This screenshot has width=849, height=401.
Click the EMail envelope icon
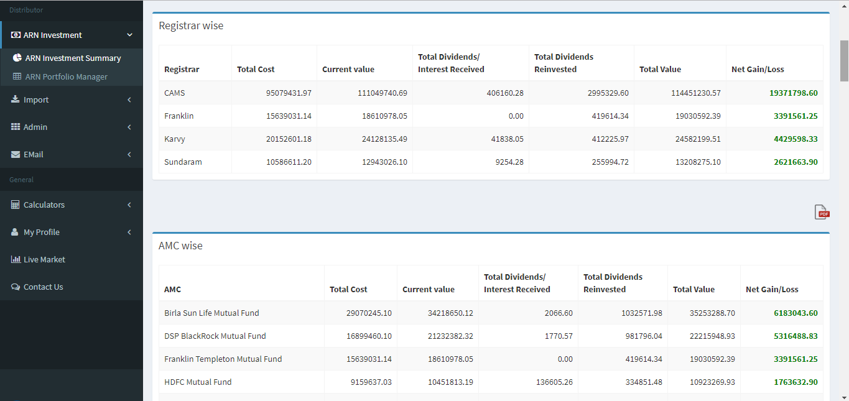pyautogui.click(x=16, y=154)
